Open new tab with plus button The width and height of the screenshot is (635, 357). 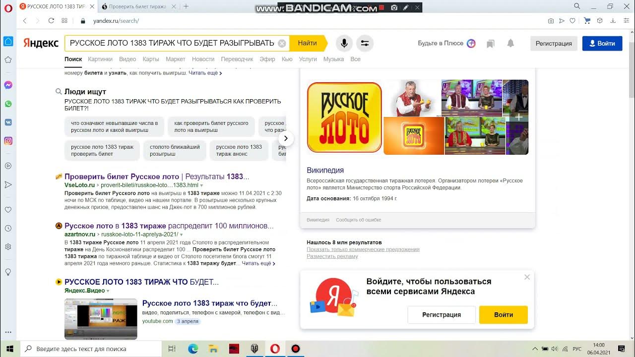(x=186, y=6)
